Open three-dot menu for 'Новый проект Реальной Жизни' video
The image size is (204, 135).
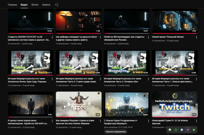click(197, 37)
